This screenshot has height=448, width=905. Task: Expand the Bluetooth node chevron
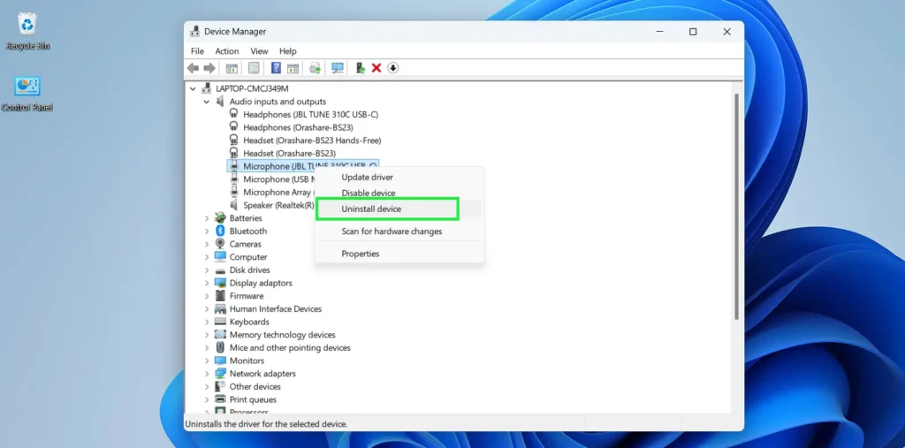(207, 231)
